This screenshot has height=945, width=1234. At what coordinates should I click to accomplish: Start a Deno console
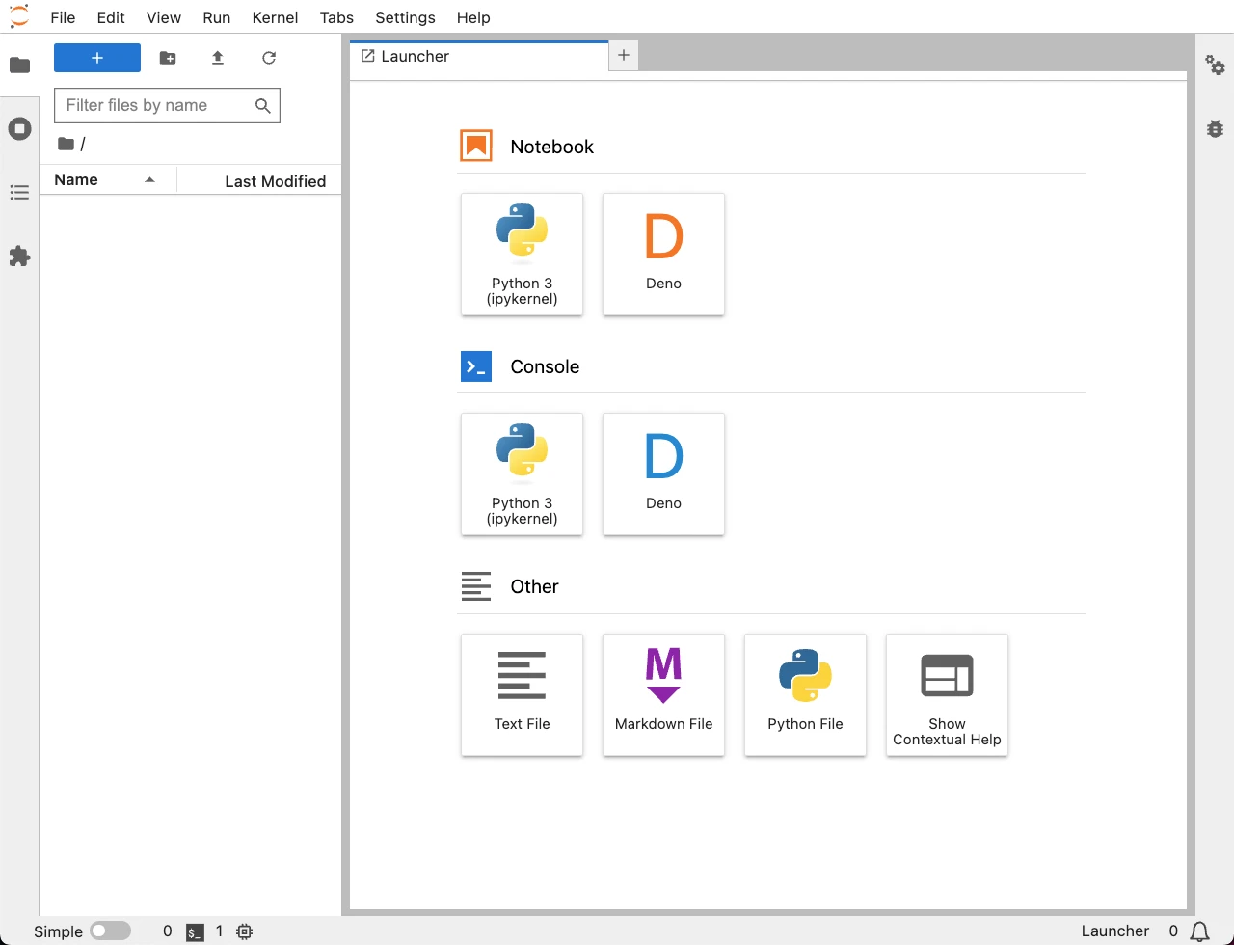pos(664,474)
